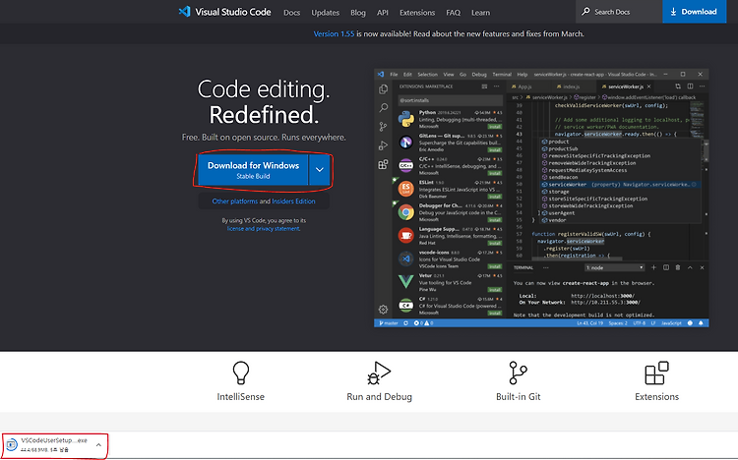Click Download for Windows Stable Build
This screenshot has width=738, height=460.
coord(253,170)
